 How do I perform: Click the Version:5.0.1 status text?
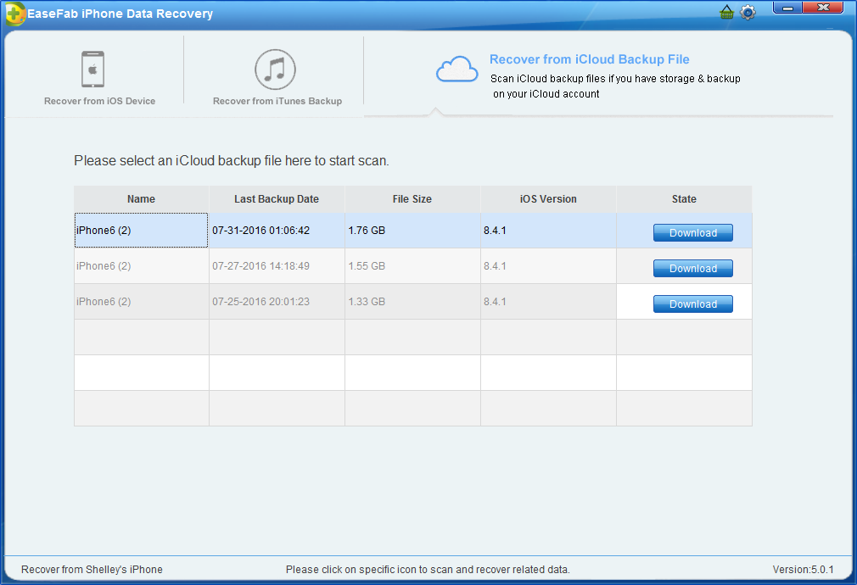tap(803, 569)
